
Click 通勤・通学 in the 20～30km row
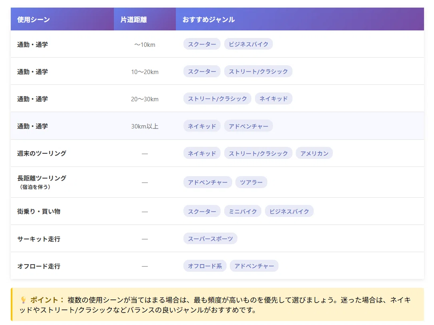pyautogui.click(x=32, y=99)
